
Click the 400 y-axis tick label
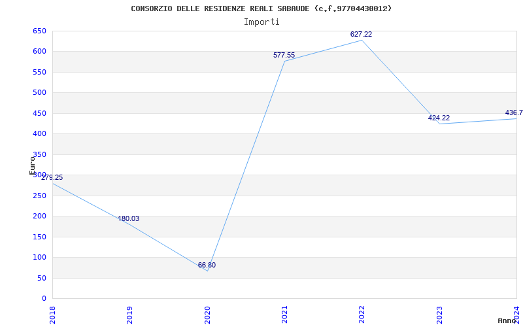39,134
